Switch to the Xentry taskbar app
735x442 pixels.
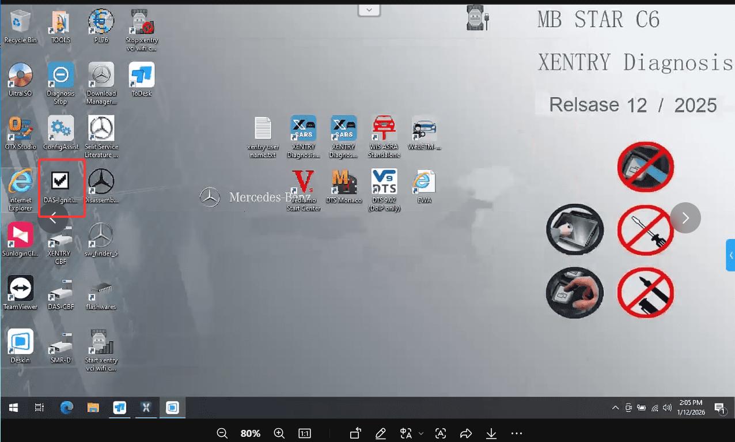pyautogui.click(x=146, y=408)
